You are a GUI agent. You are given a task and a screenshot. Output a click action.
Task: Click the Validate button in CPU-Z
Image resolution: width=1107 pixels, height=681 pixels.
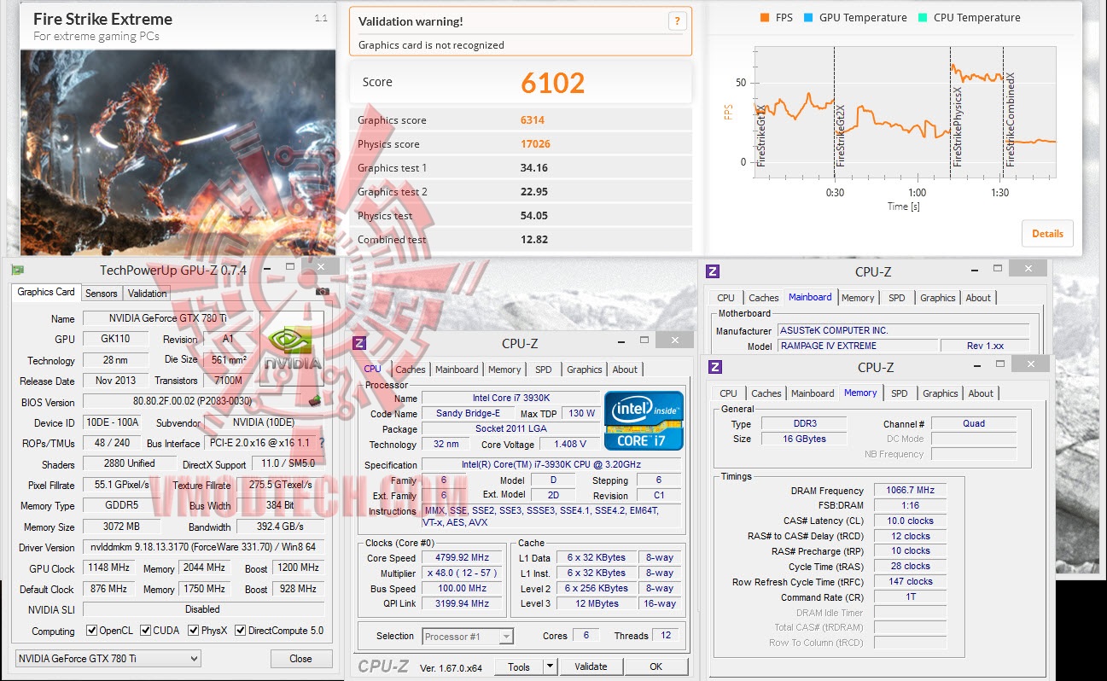click(591, 666)
